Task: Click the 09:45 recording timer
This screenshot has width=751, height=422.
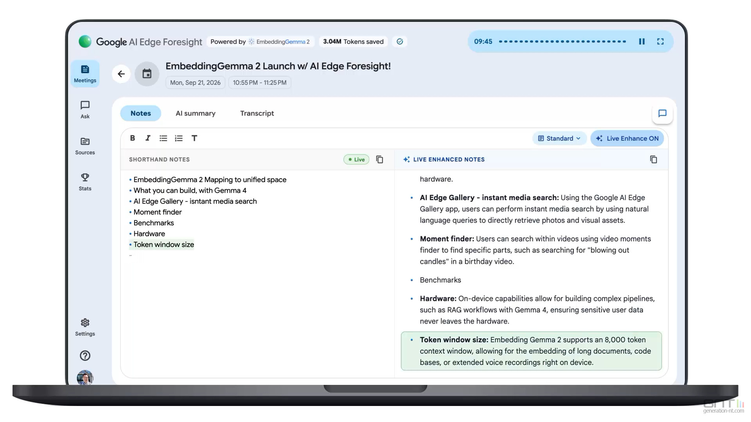Action: (483, 41)
